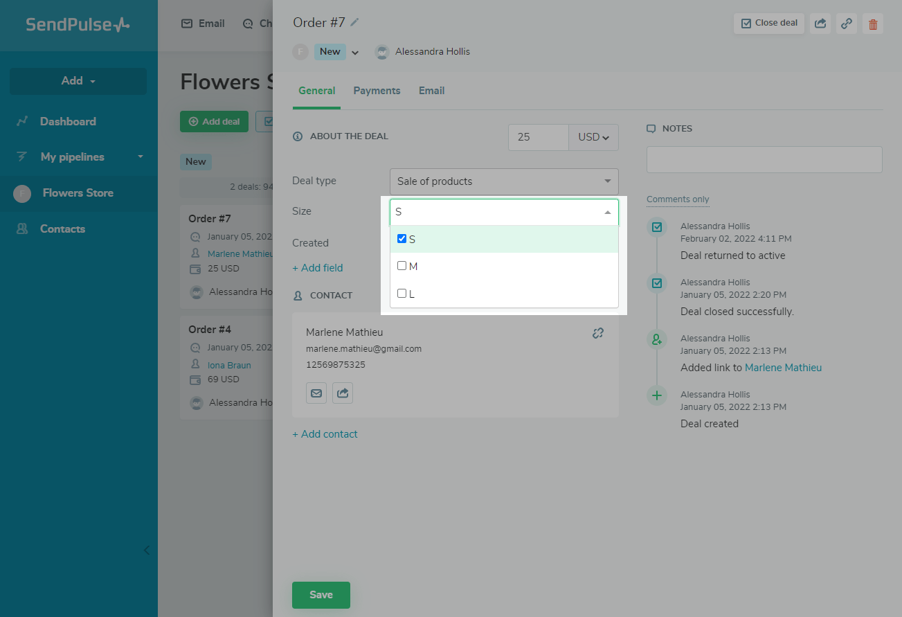Copy deal link with chain icon
Viewport: 902px width, 617px height.
pos(846,23)
